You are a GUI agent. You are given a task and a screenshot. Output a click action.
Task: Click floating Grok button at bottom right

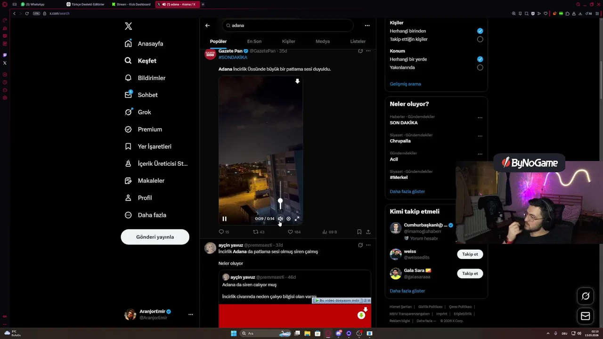click(x=586, y=296)
